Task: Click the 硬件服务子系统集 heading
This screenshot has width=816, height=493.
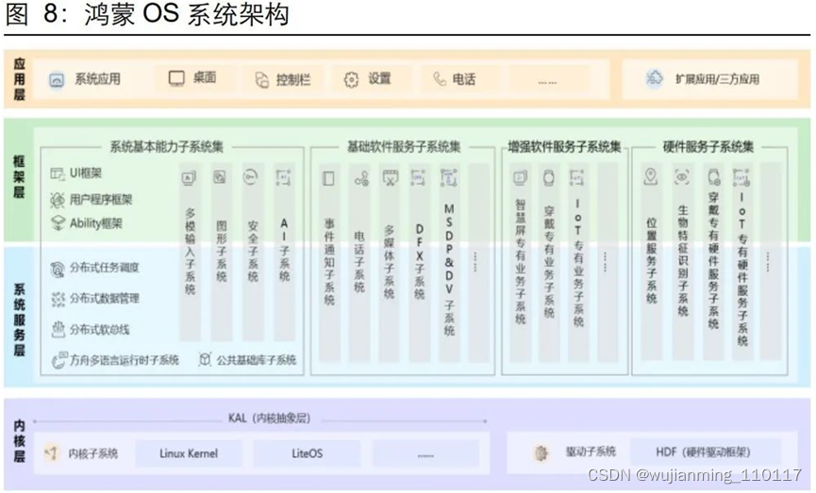Action: click(708, 147)
